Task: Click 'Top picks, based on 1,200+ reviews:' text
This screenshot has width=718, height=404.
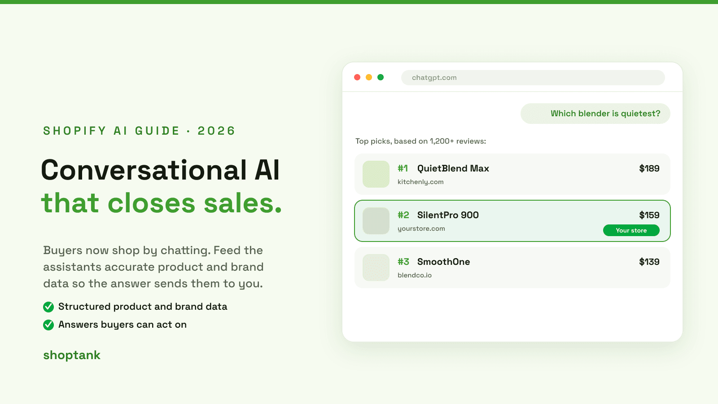Action: coord(420,141)
